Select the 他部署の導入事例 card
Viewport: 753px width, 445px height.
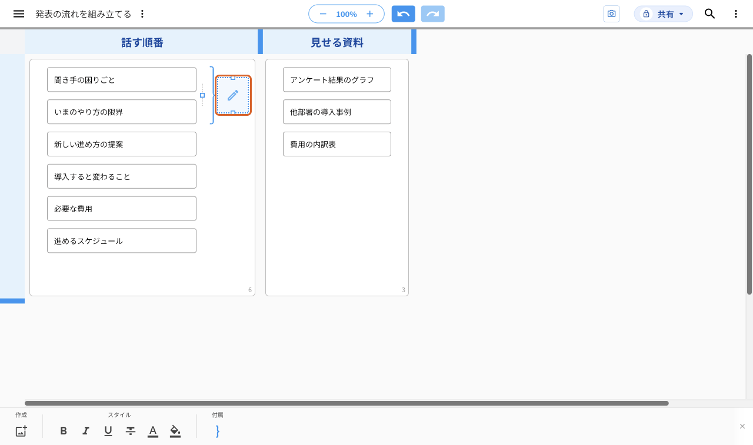[x=337, y=112]
